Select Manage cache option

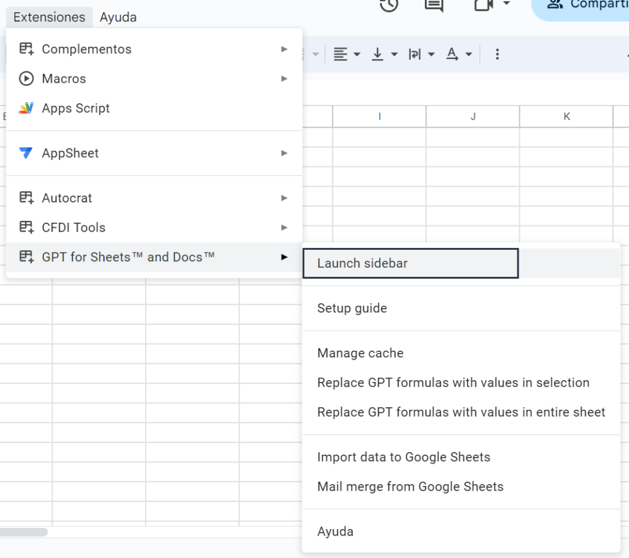pos(360,353)
